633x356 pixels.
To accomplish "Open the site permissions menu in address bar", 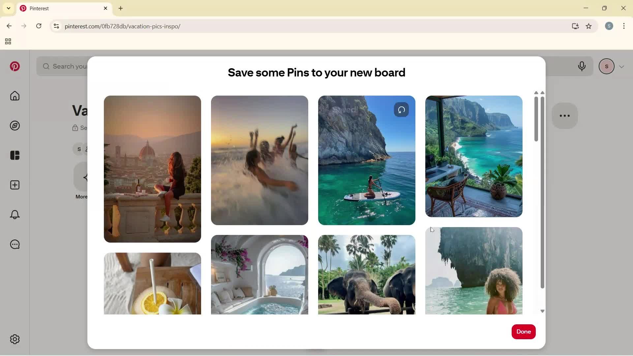I will [56, 26].
